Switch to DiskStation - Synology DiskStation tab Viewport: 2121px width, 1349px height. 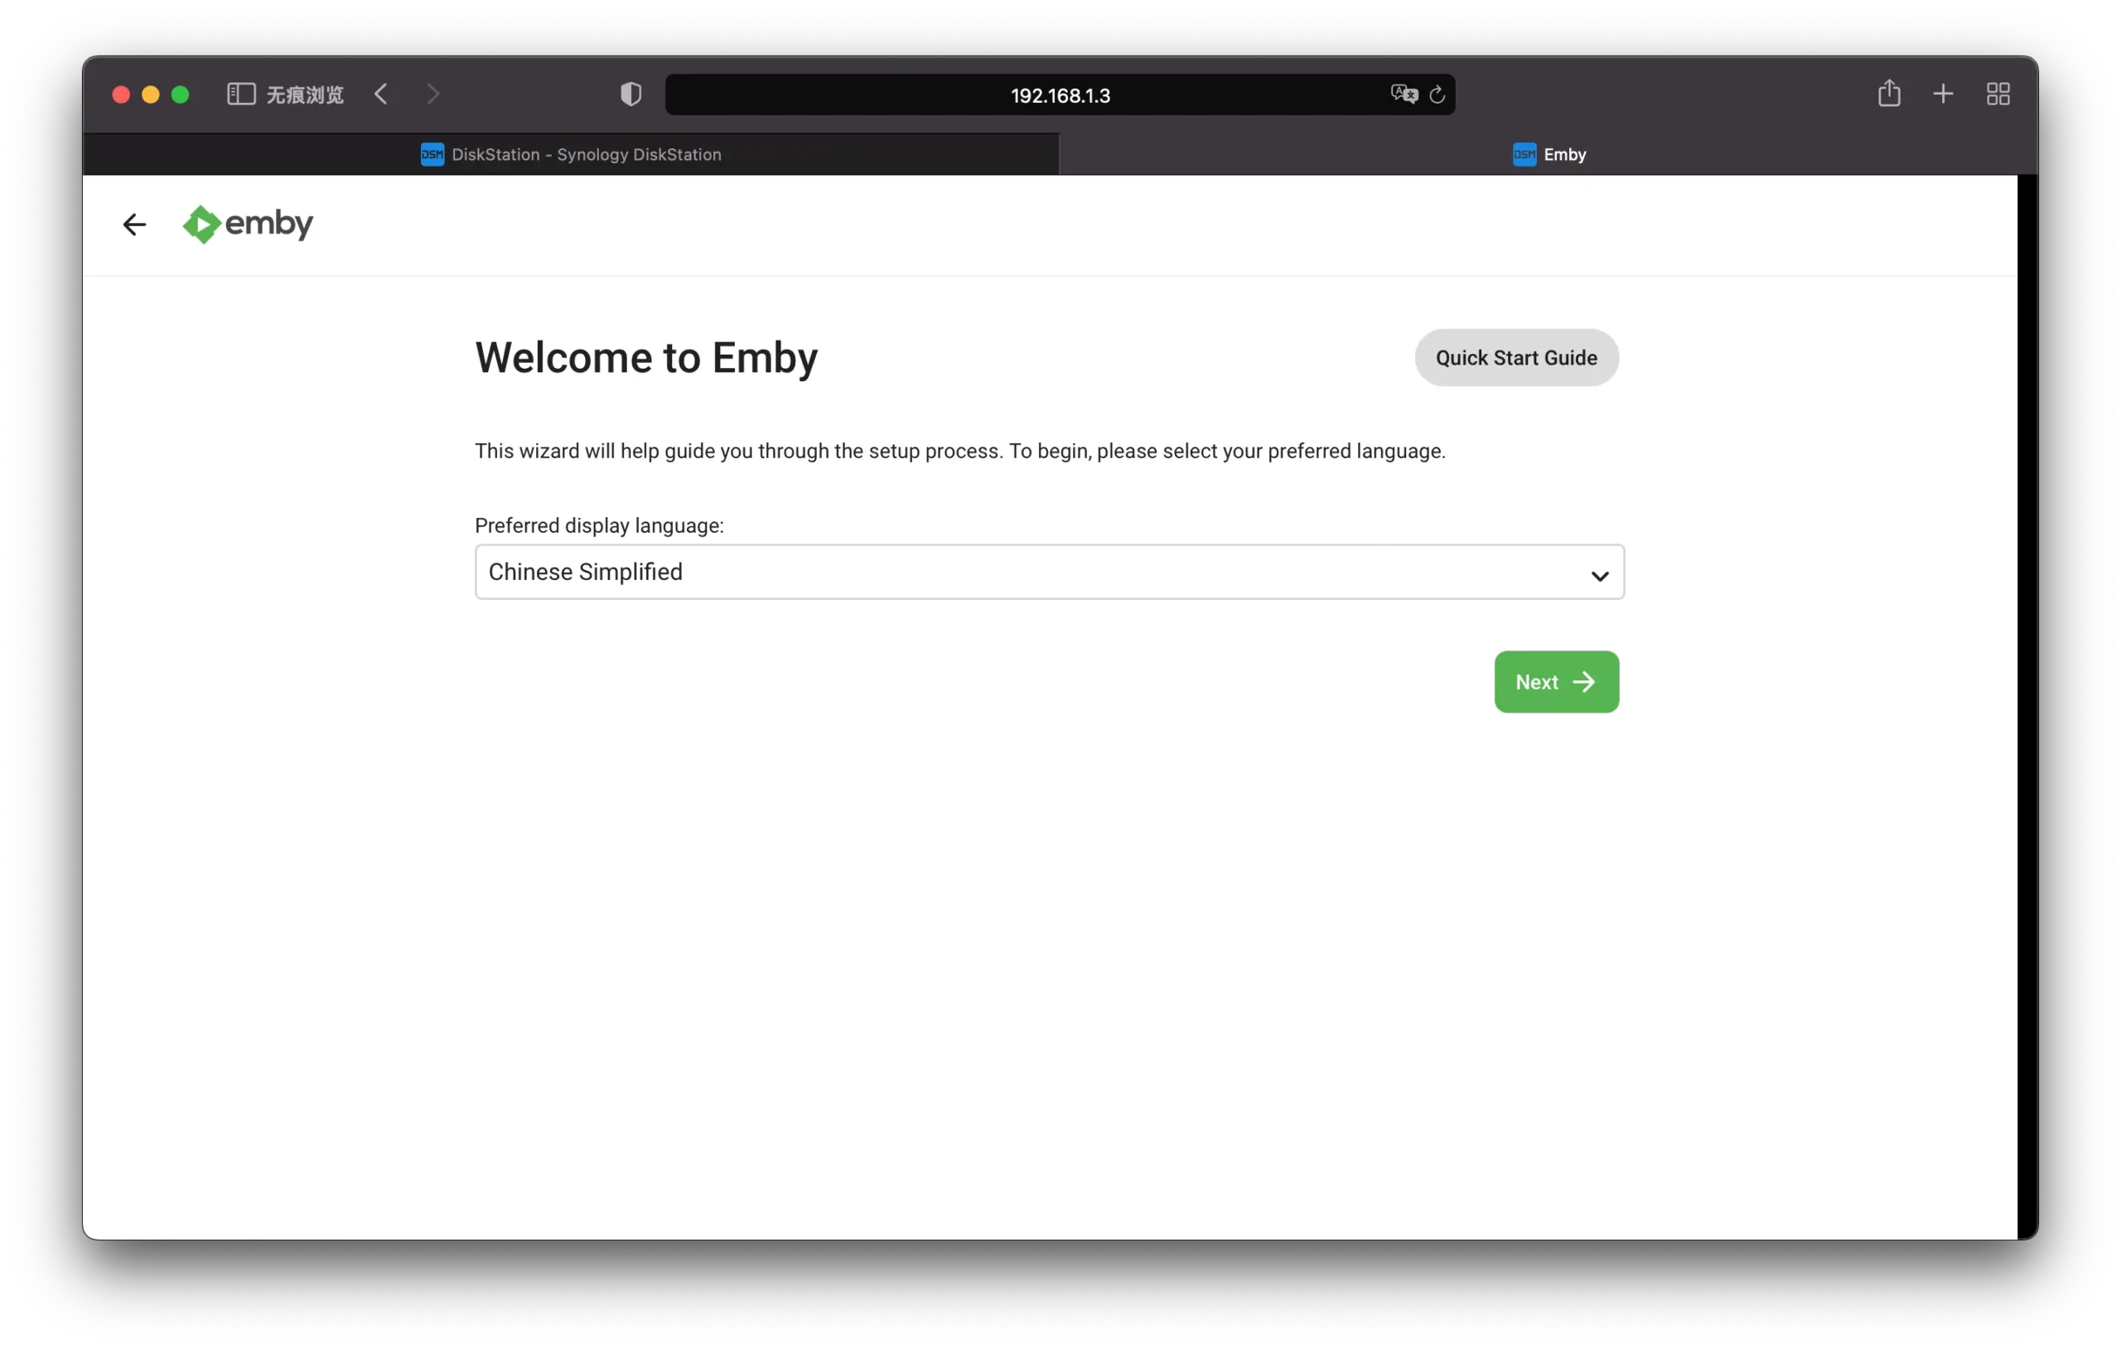click(571, 154)
